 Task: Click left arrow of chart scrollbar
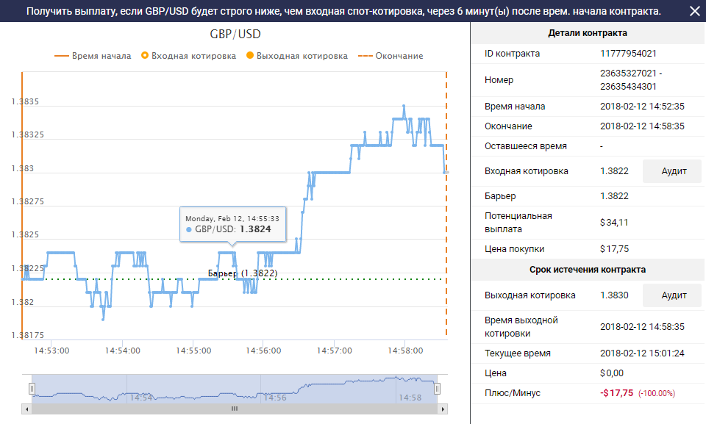click(x=27, y=409)
